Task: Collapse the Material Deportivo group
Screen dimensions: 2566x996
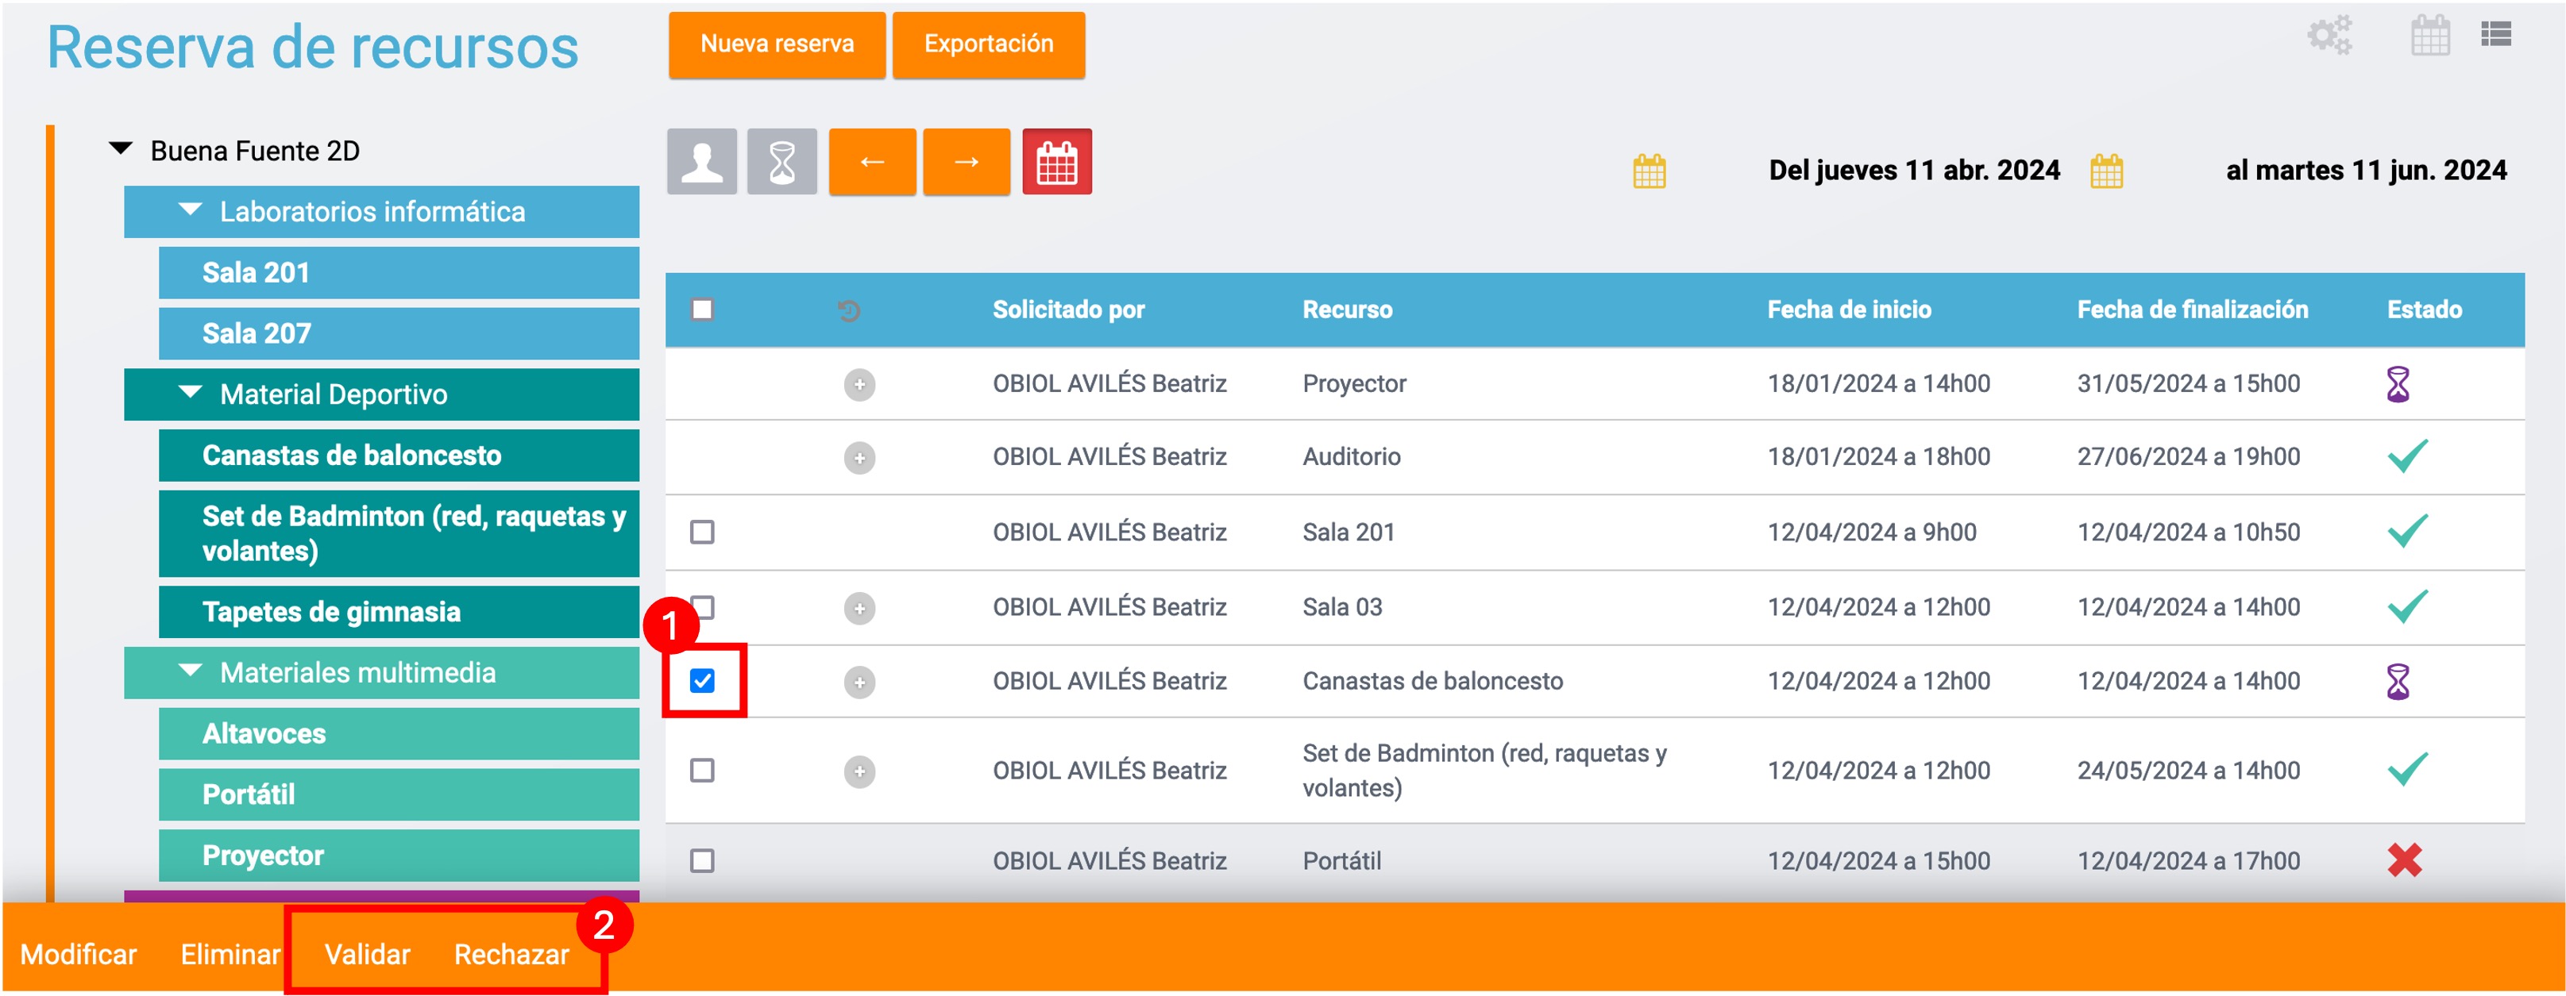Action: pos(191,393)
